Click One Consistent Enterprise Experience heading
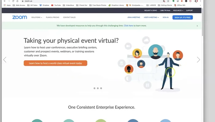 [x=102, y=107]
